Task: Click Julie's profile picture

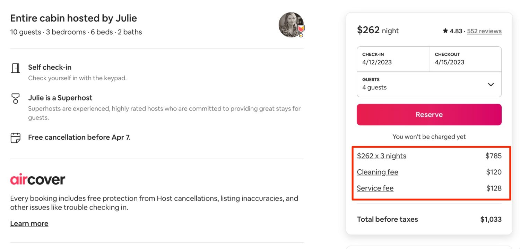Action: 291,24
